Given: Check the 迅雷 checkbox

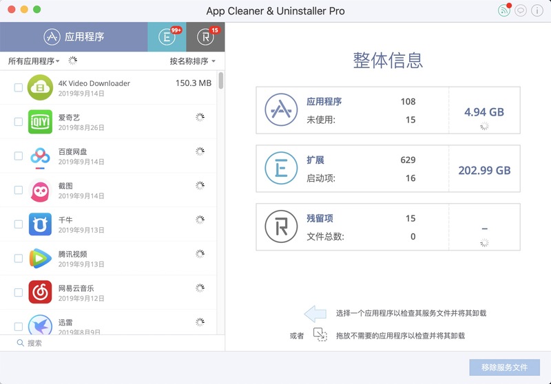Looking at the screenshot, I should pos(19,326).
